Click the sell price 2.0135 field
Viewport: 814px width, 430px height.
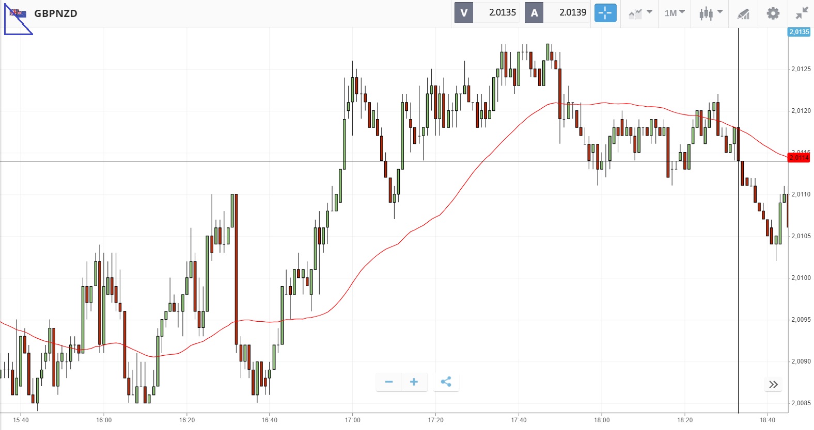pos(502,13)
